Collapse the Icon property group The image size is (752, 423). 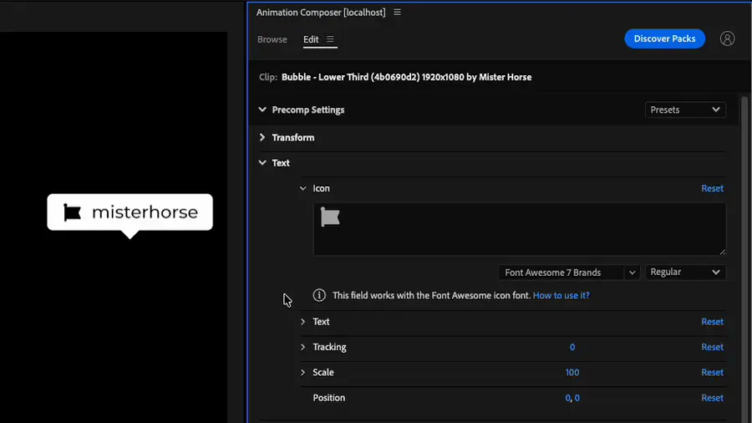[x=302, y=188]
